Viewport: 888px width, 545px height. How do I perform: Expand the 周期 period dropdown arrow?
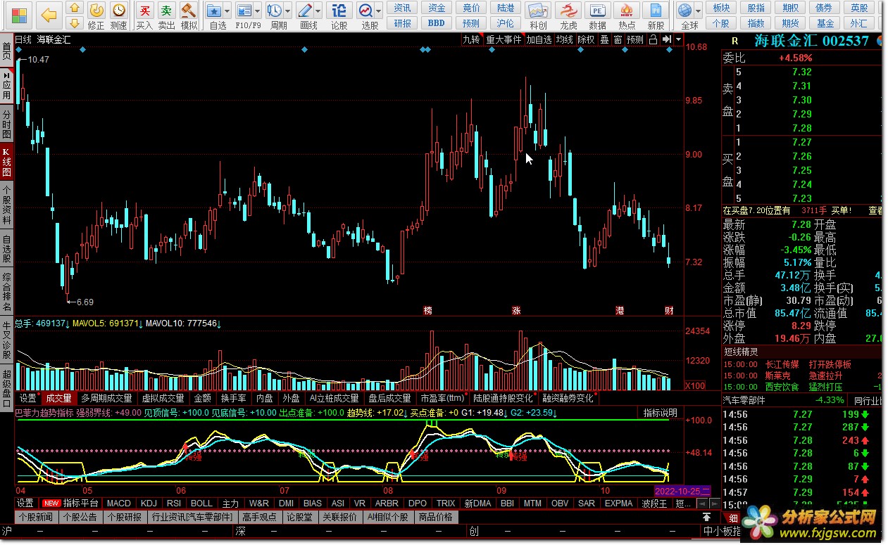[x=288, y=11]
